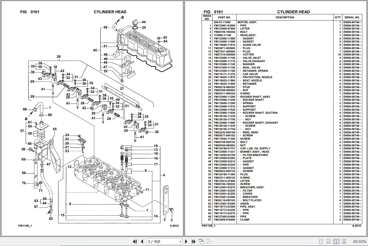
Task: Click the next view navigation icon
Action: (x=209, y=241)
